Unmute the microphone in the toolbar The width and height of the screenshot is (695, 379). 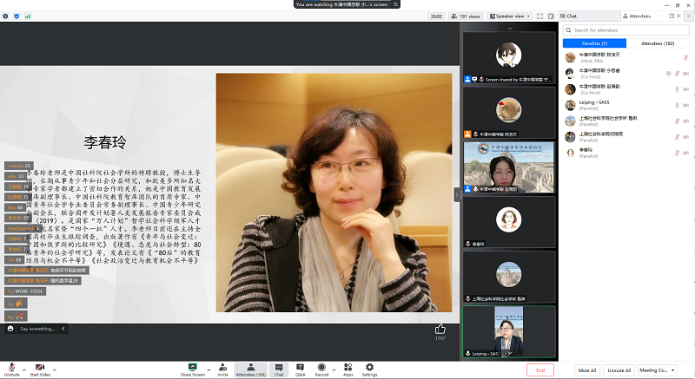click(x=11, y=369)
